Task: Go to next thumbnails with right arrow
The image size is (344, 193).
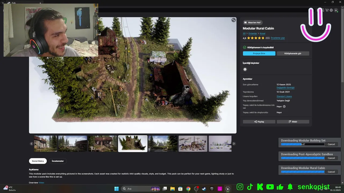Action: [x=234, y=144]
